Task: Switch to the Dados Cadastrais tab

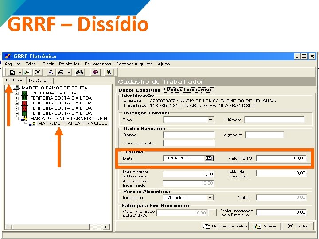Action: point(140,90)
